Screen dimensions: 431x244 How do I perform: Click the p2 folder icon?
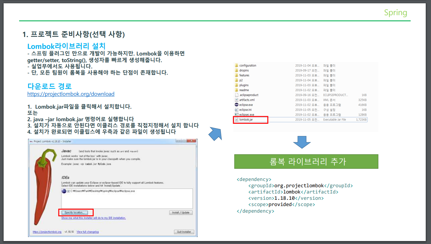(236, 80)
